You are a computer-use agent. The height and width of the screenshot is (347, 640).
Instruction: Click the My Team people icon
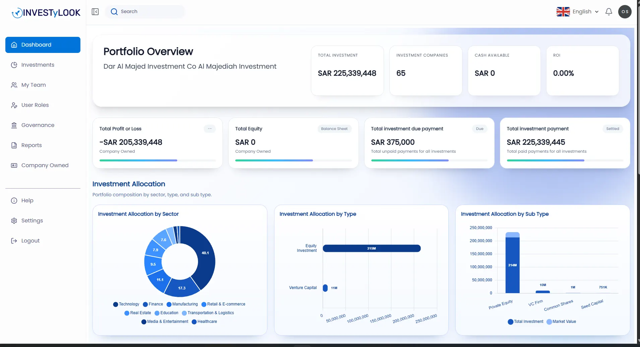click(14, 85)
